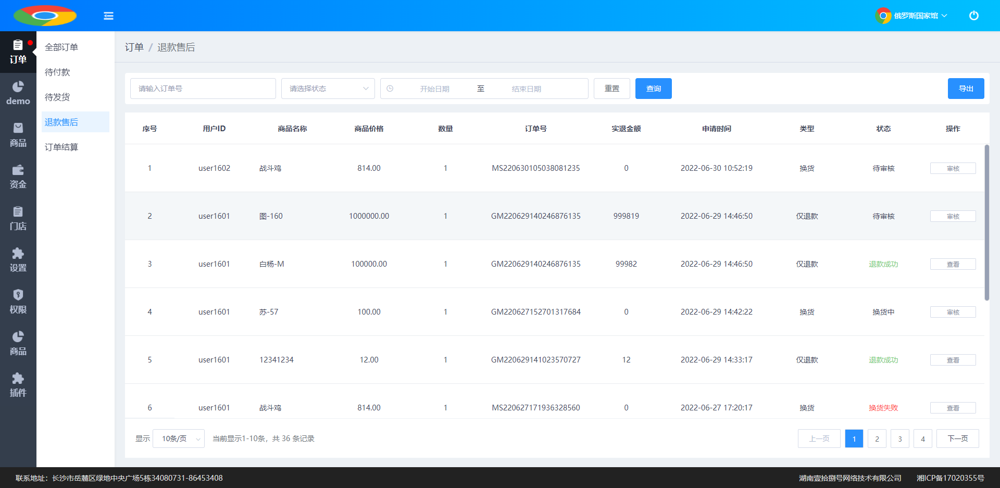
Task: Click the table vertical scrollbar
Action: click(986, 222)
